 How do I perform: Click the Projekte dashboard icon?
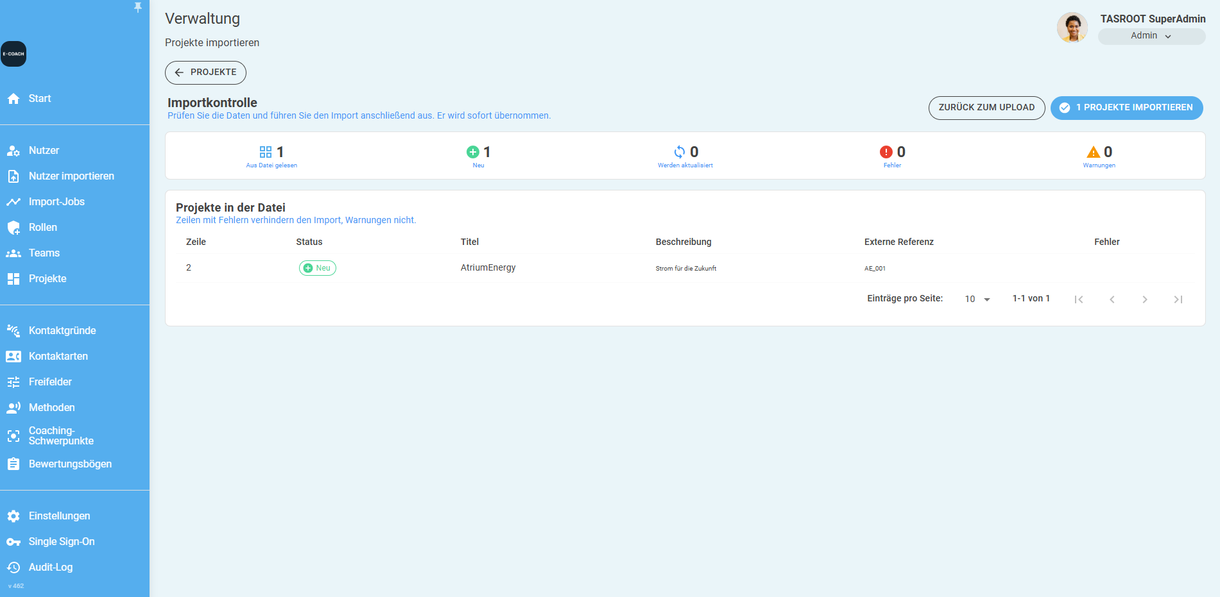pyautogui.click(x=13, y=279)
